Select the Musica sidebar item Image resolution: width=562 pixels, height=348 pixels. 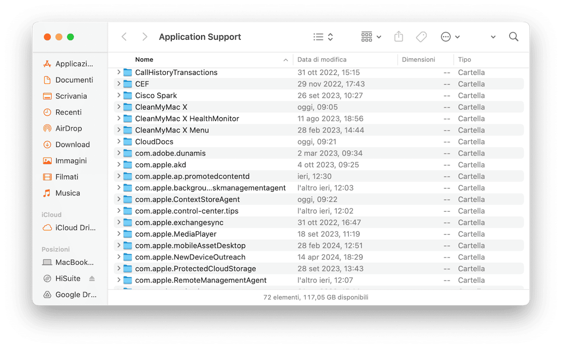[67, 193]
